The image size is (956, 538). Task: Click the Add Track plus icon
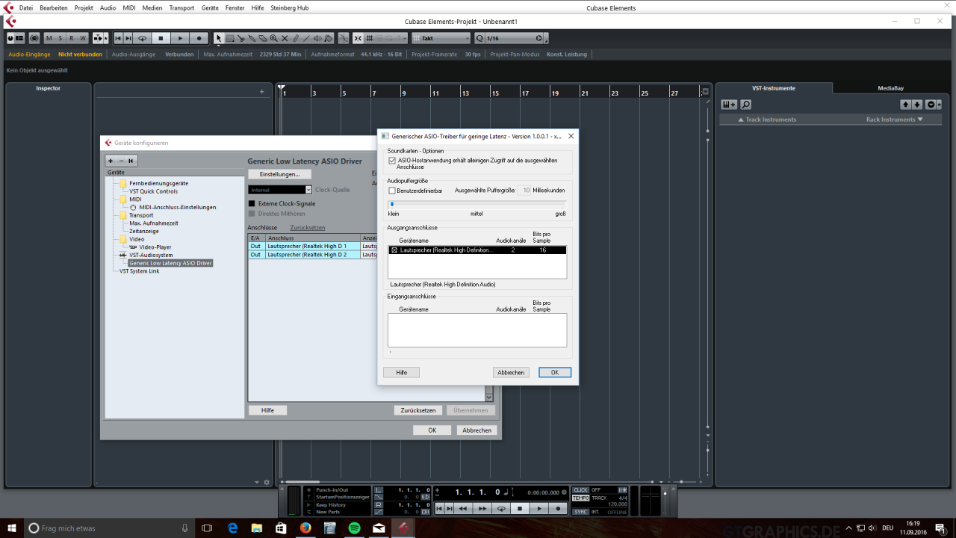click(x=261, y=92)
